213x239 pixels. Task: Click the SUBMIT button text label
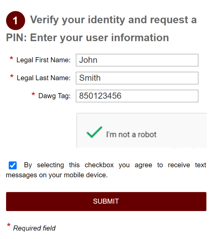(106, 201)
